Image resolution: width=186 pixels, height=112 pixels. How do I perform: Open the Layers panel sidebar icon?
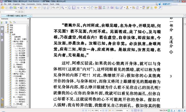tap(2, 40)
